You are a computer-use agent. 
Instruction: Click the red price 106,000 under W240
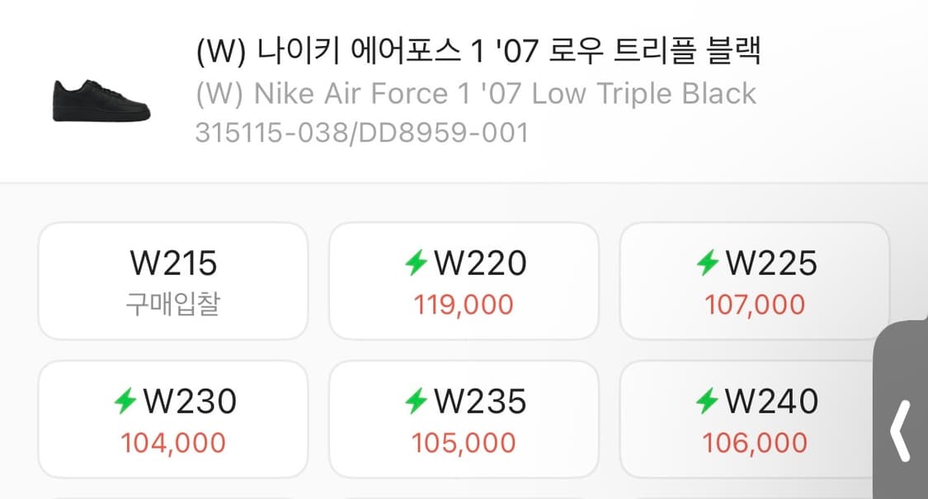[x=753, y=442]
